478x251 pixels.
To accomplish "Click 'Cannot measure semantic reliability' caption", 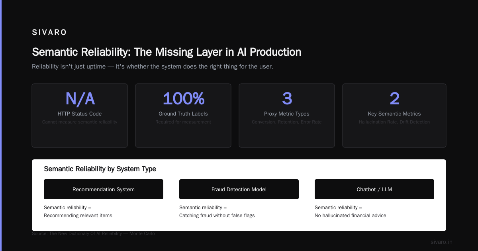I will 80,122.
